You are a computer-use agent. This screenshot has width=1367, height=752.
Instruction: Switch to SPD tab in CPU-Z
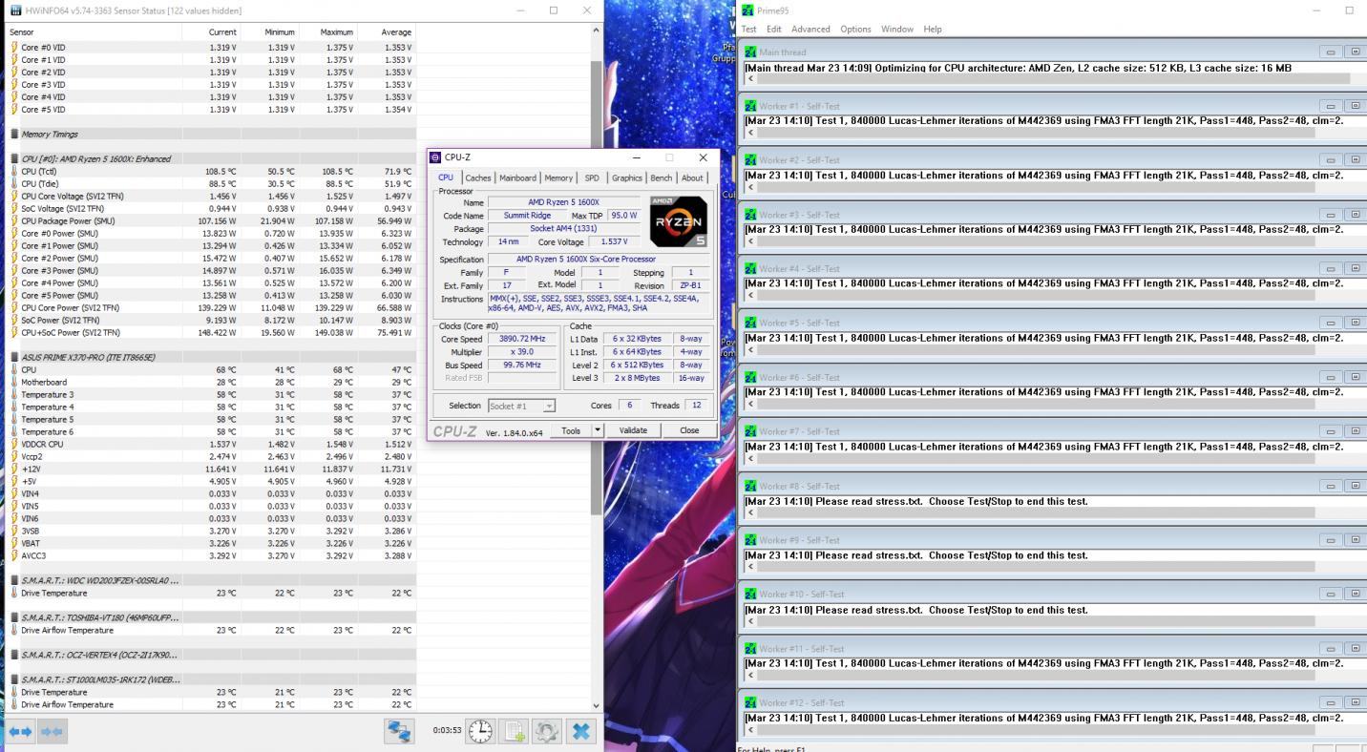click(592, 178)
